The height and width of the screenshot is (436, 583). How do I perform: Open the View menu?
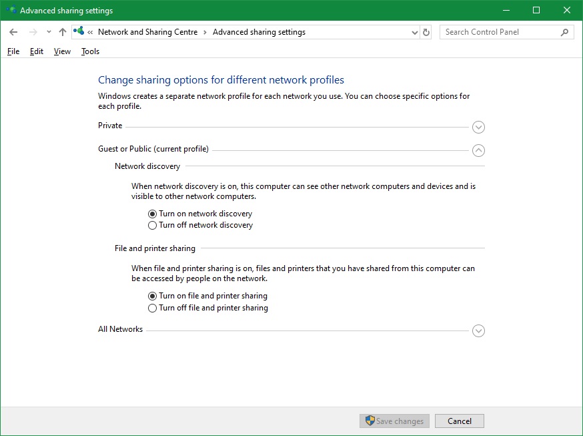click(x=62, y=51)
